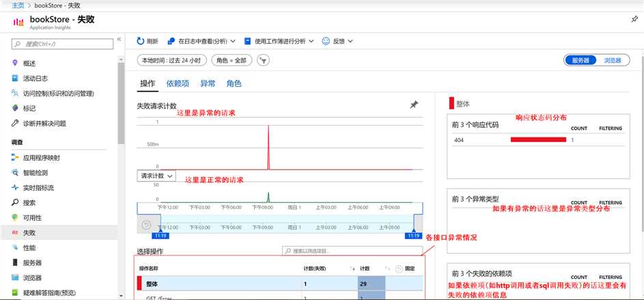This screenshot has width=644, height=300.
Task: Switch view to 浏览器 toggle
Action: pos(612,60)
